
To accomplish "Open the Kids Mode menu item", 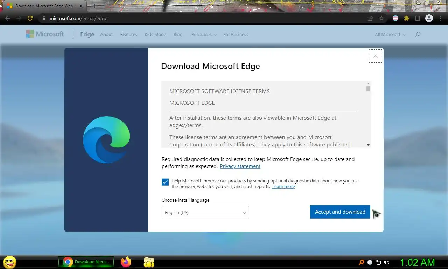I will (x=155, y=34).
